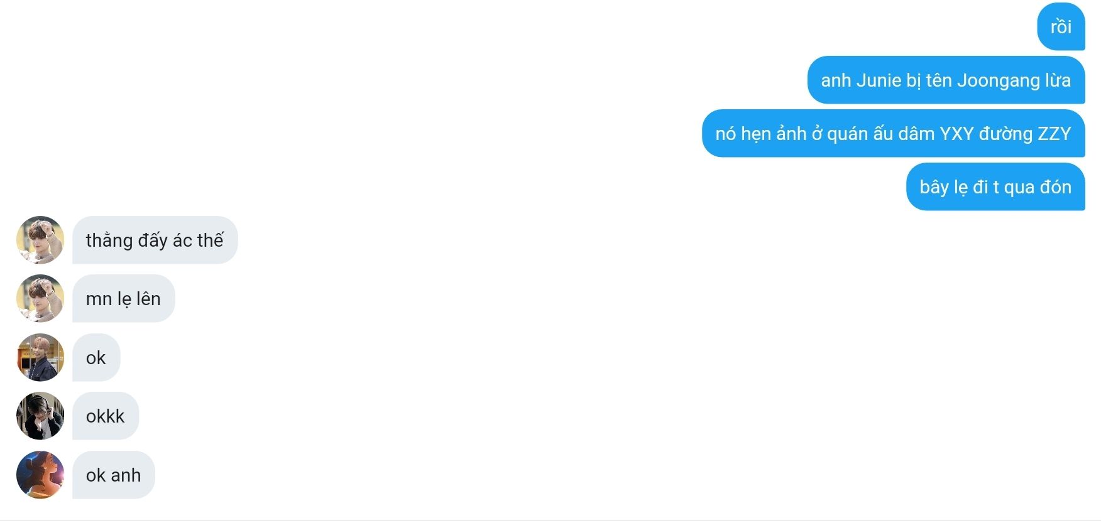This screenshot has width=1101, height=523.
Task: Click 'ZZY' at the end of the message
Action: click(x=1054, y=134)
